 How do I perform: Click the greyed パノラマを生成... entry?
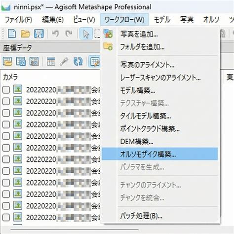159,167
